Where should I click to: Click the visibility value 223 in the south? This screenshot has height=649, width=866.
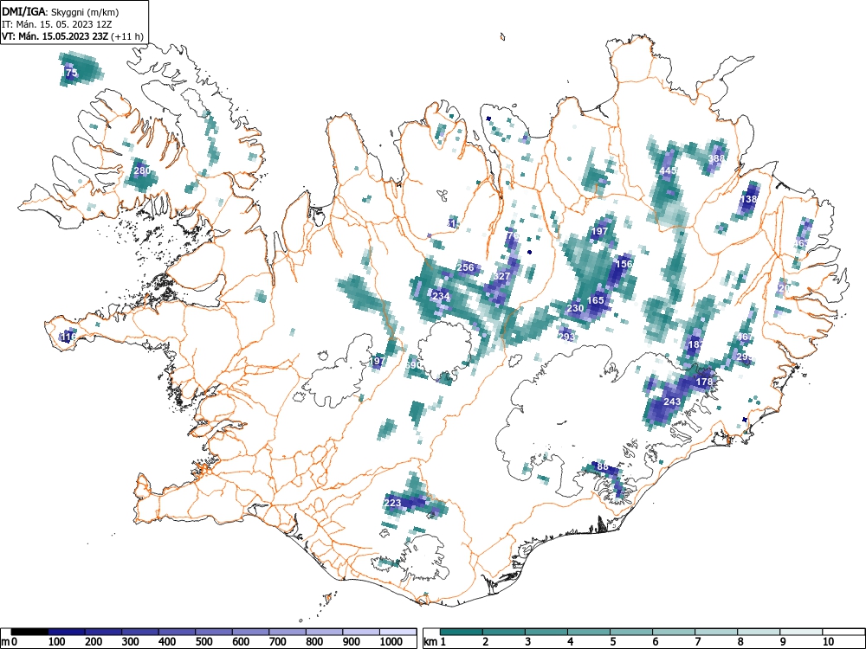pyautogui.click(x=392, y=503)
